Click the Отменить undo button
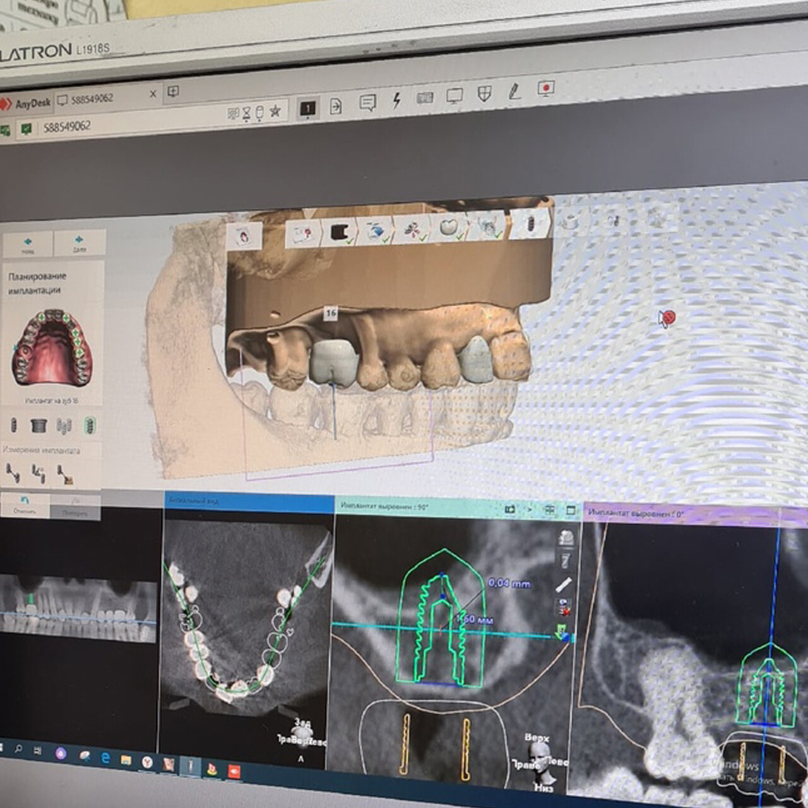The height and width of the screenshot is (808, 808). (25, 504)
